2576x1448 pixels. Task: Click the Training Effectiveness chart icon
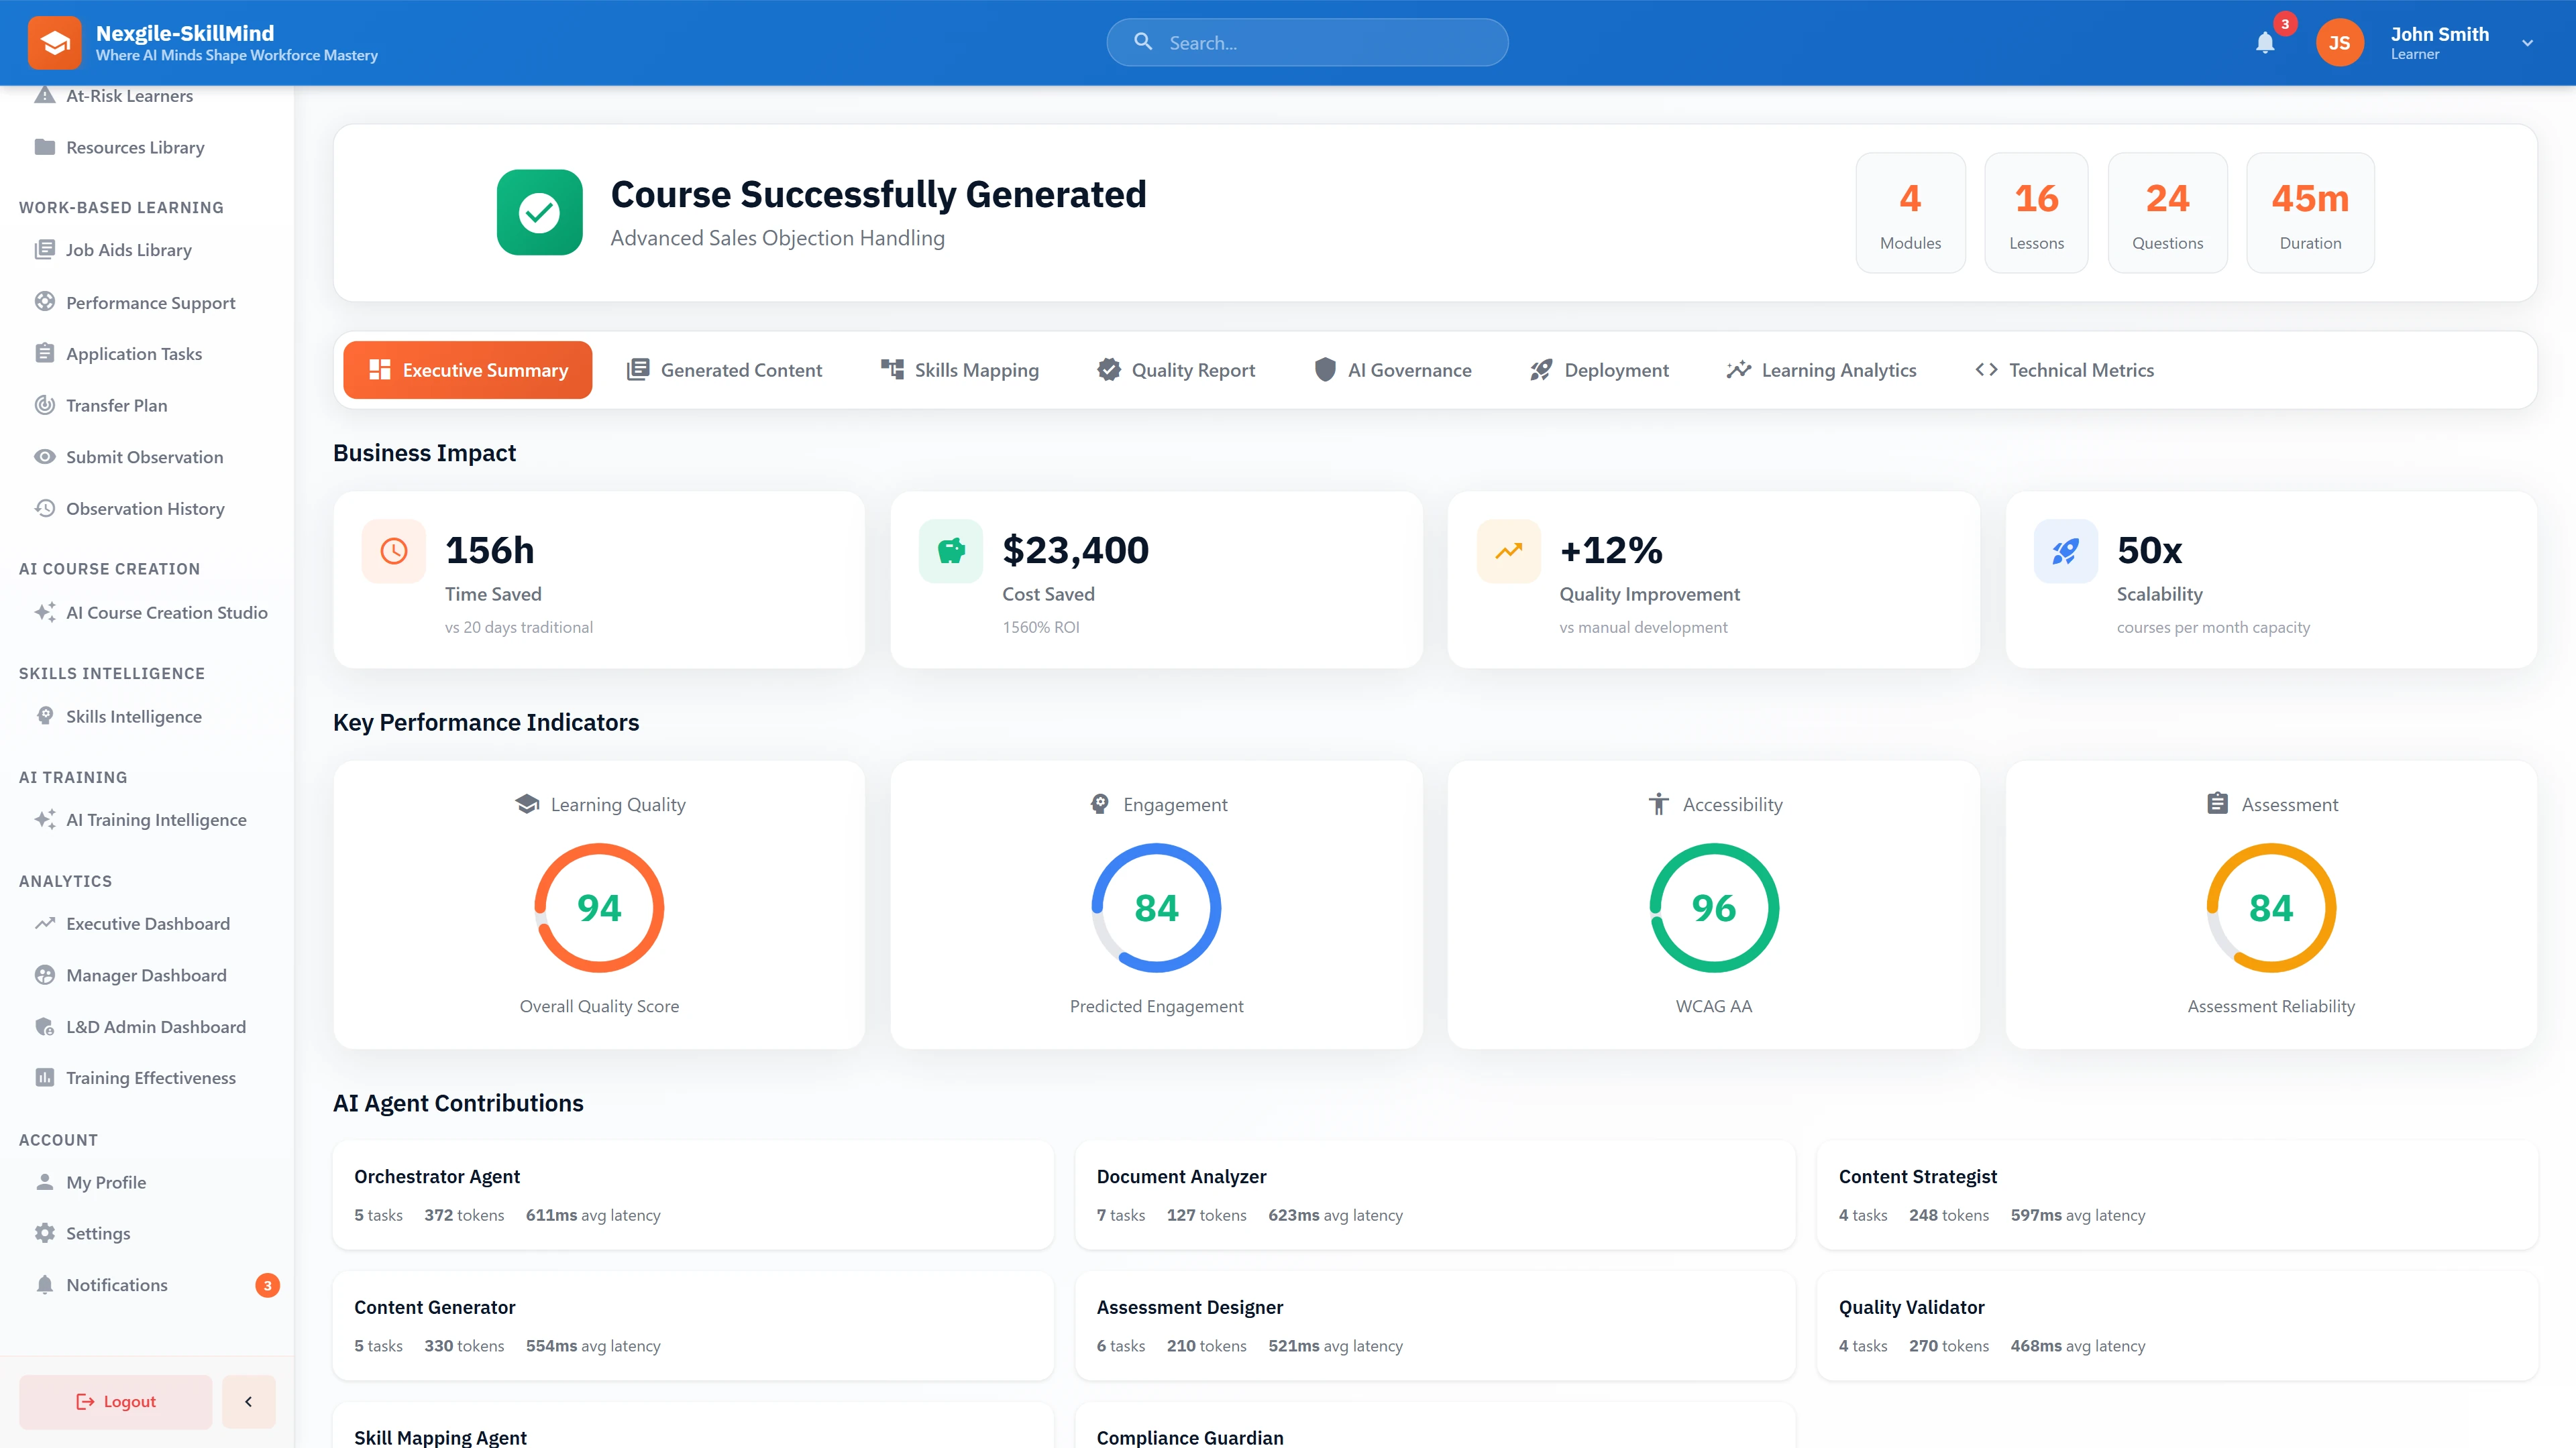pos(45,1077)
